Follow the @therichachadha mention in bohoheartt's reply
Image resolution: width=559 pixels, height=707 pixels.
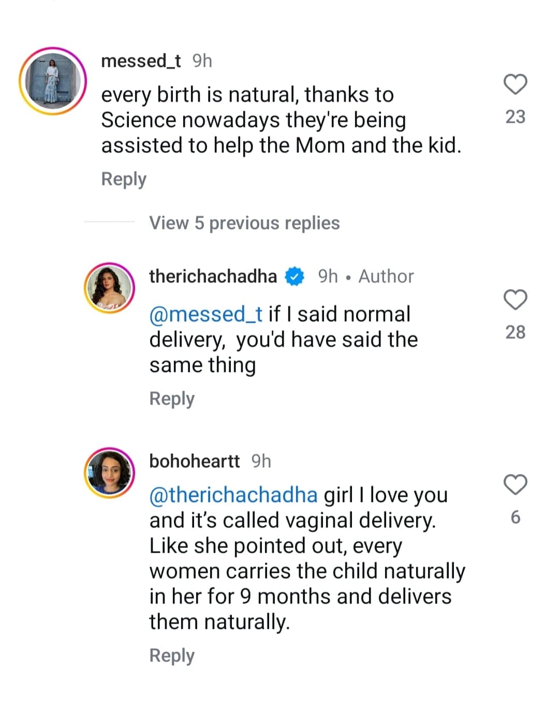[x=233, y=495]
